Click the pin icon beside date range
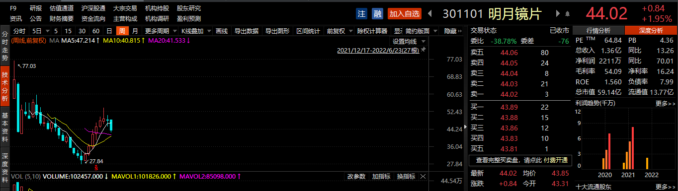 coord(424,50)
